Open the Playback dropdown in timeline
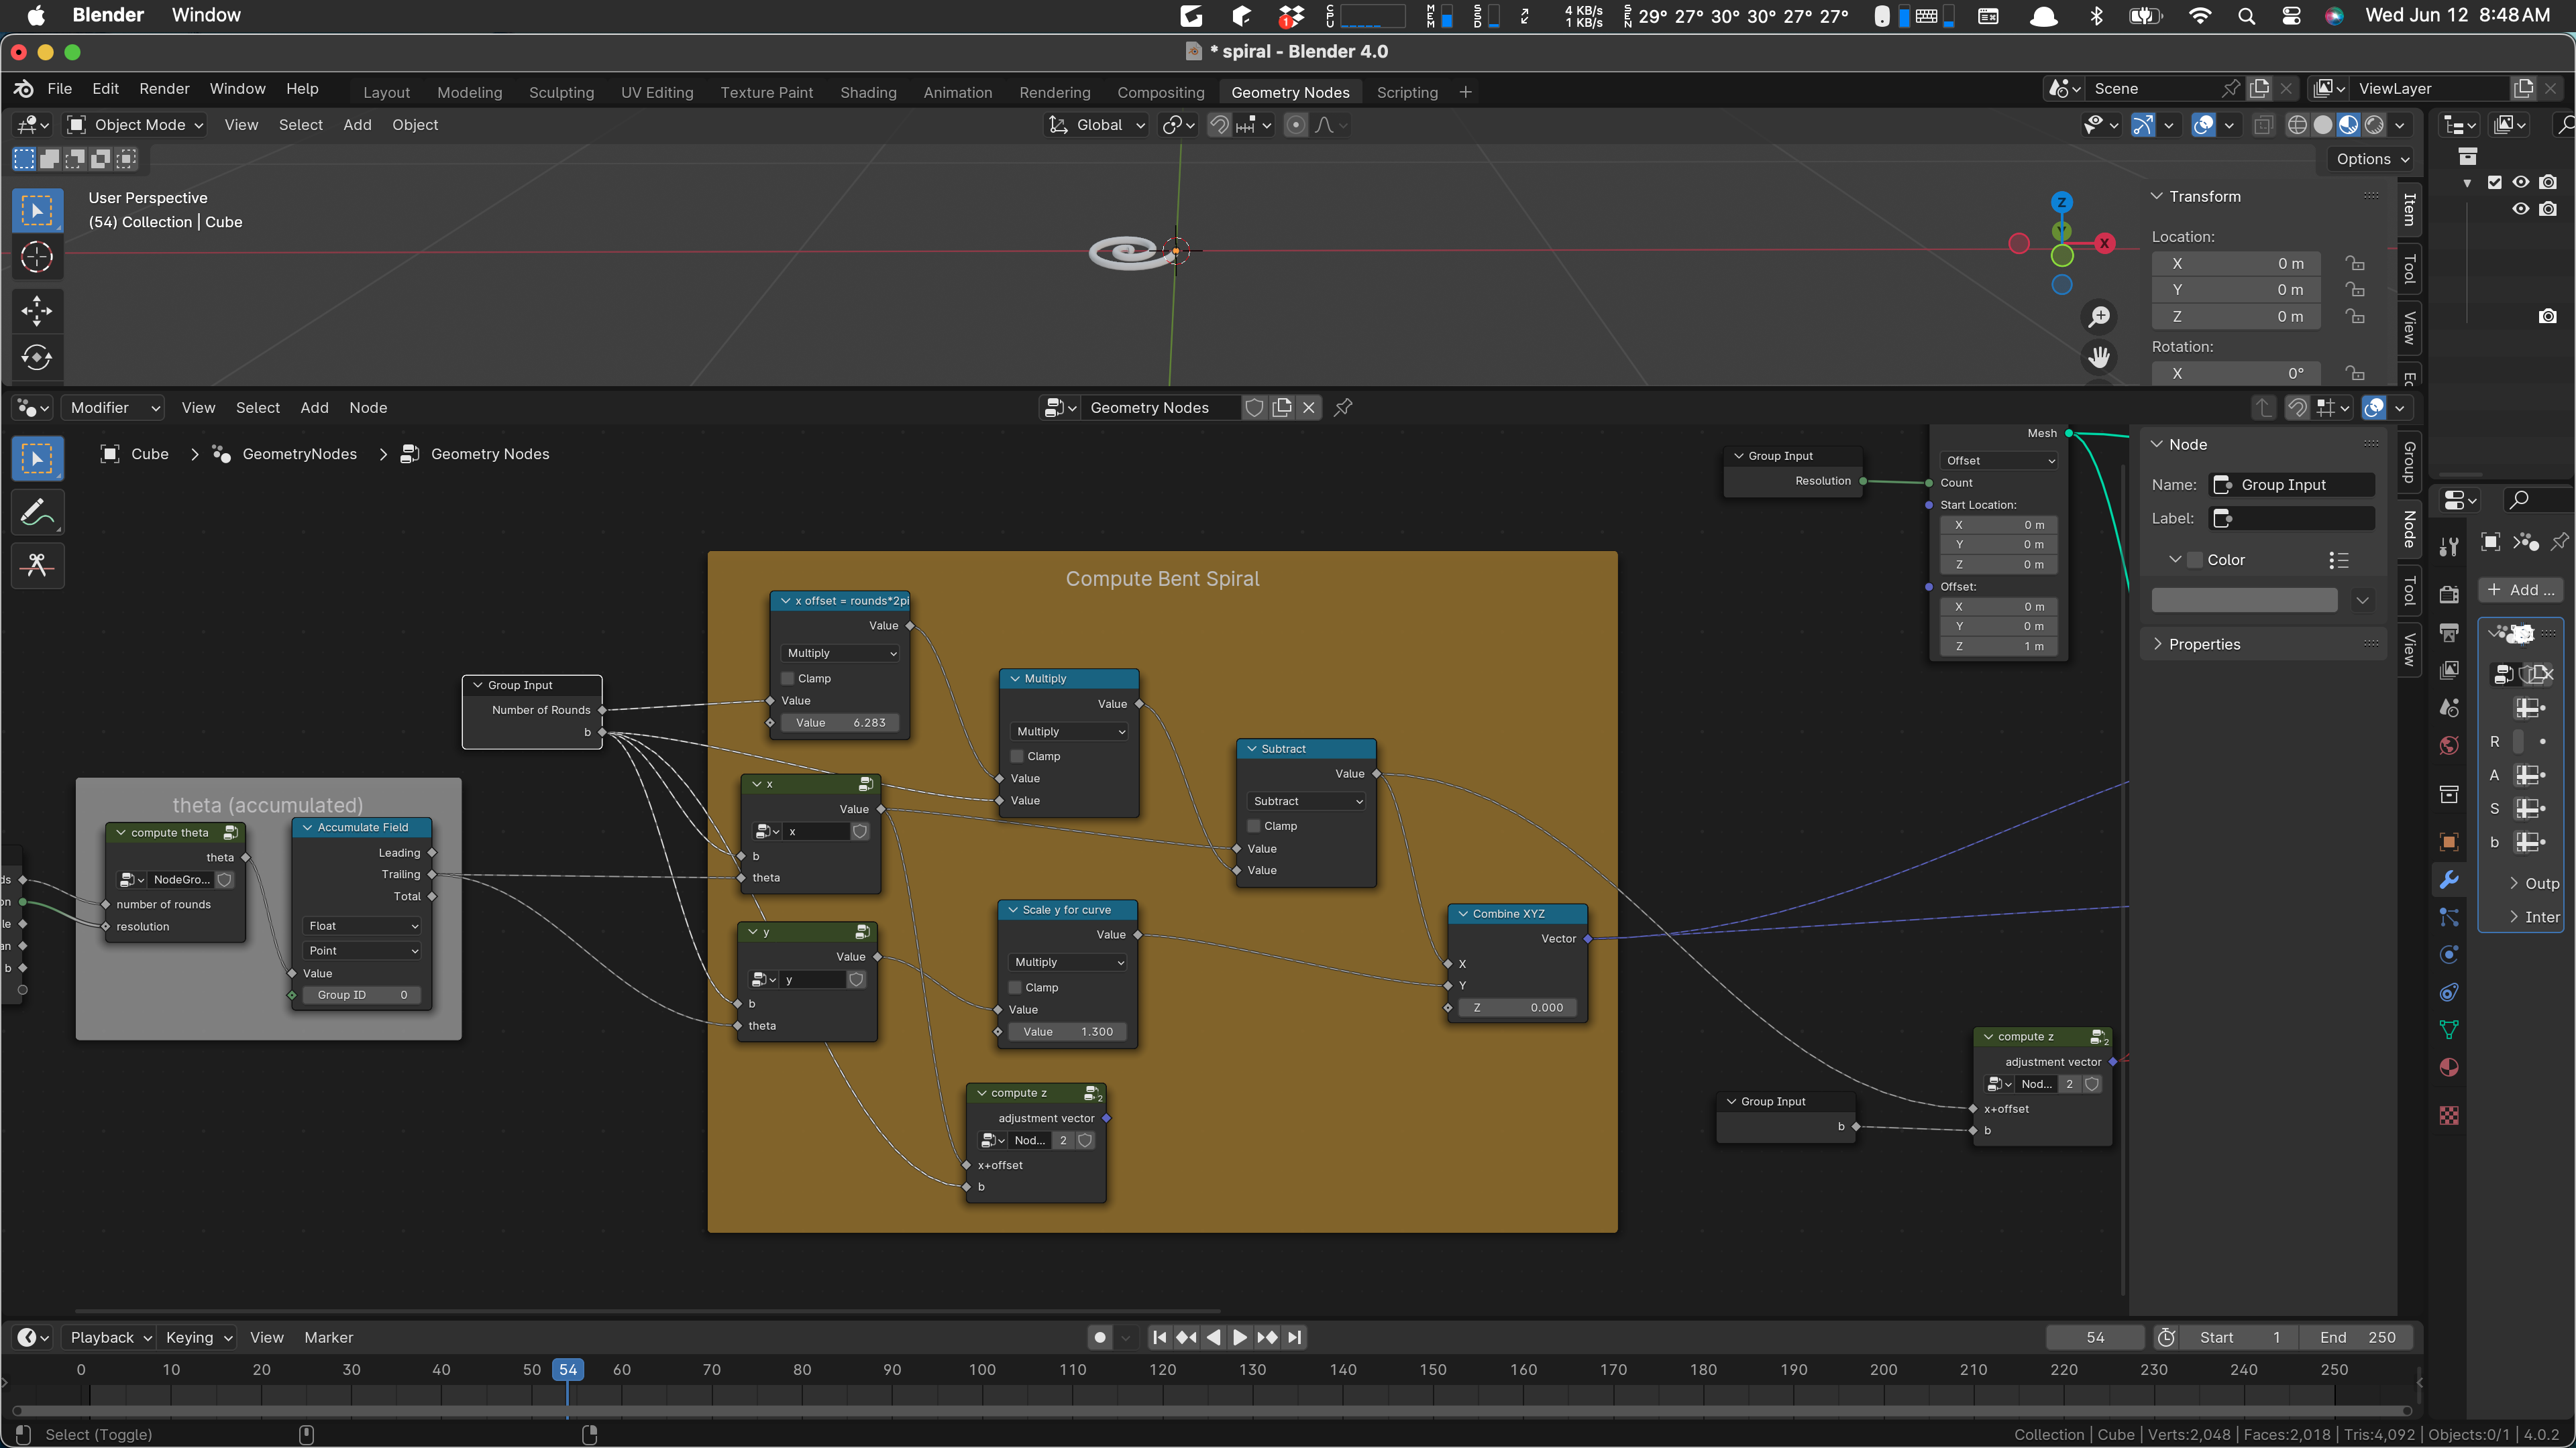Screen dimensions: 2576x1448 (110, 1337)
